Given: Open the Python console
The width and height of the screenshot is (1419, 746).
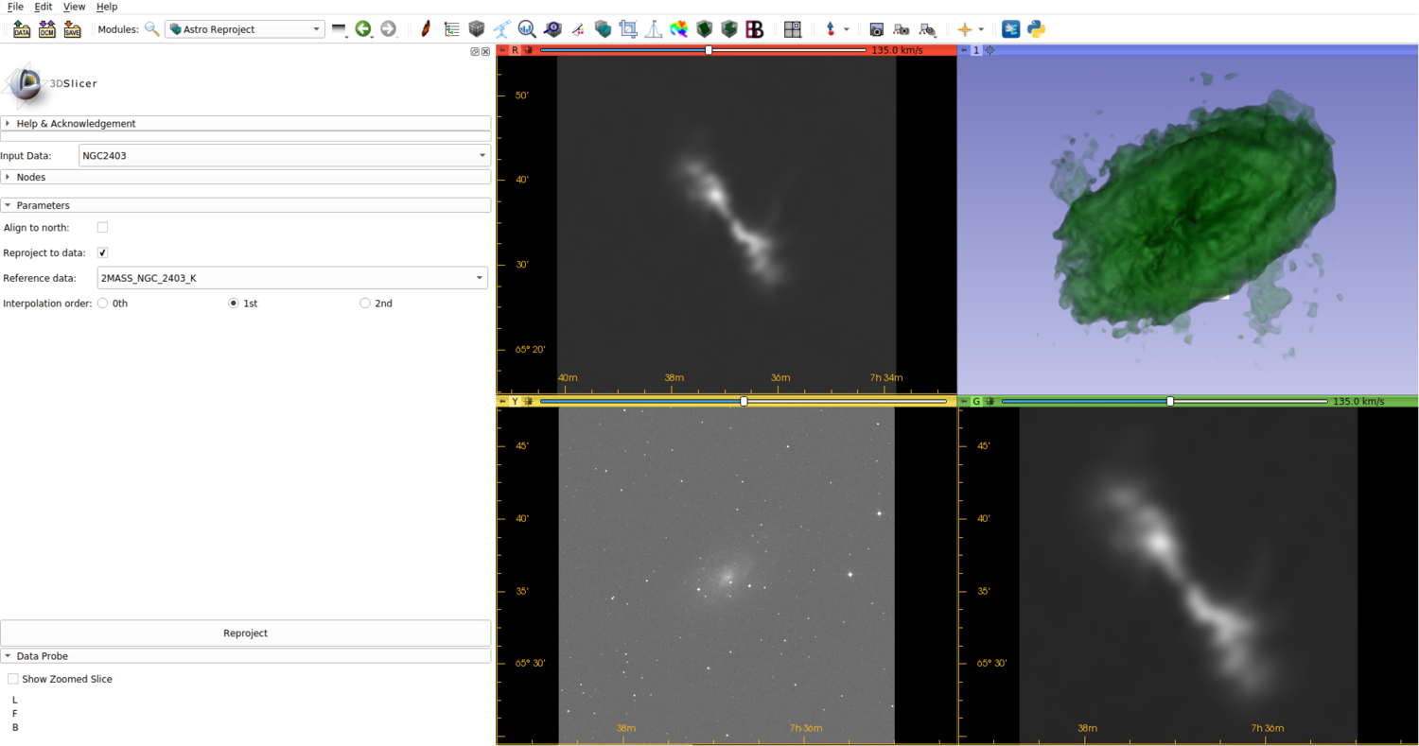Looking at the screenshot, I should [1037, 29].
